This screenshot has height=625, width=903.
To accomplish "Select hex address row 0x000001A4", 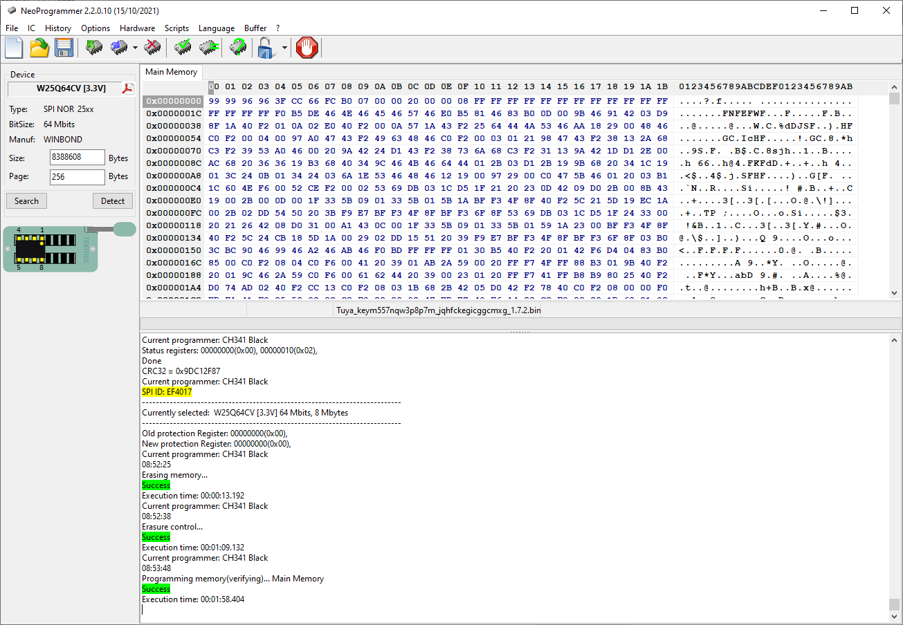I will pyautogui.click(x=174, y=288).
